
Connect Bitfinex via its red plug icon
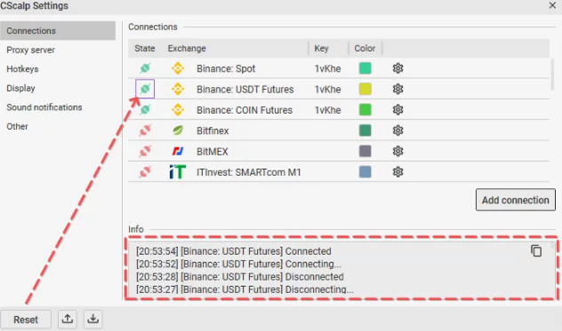(x=145, y=130)
